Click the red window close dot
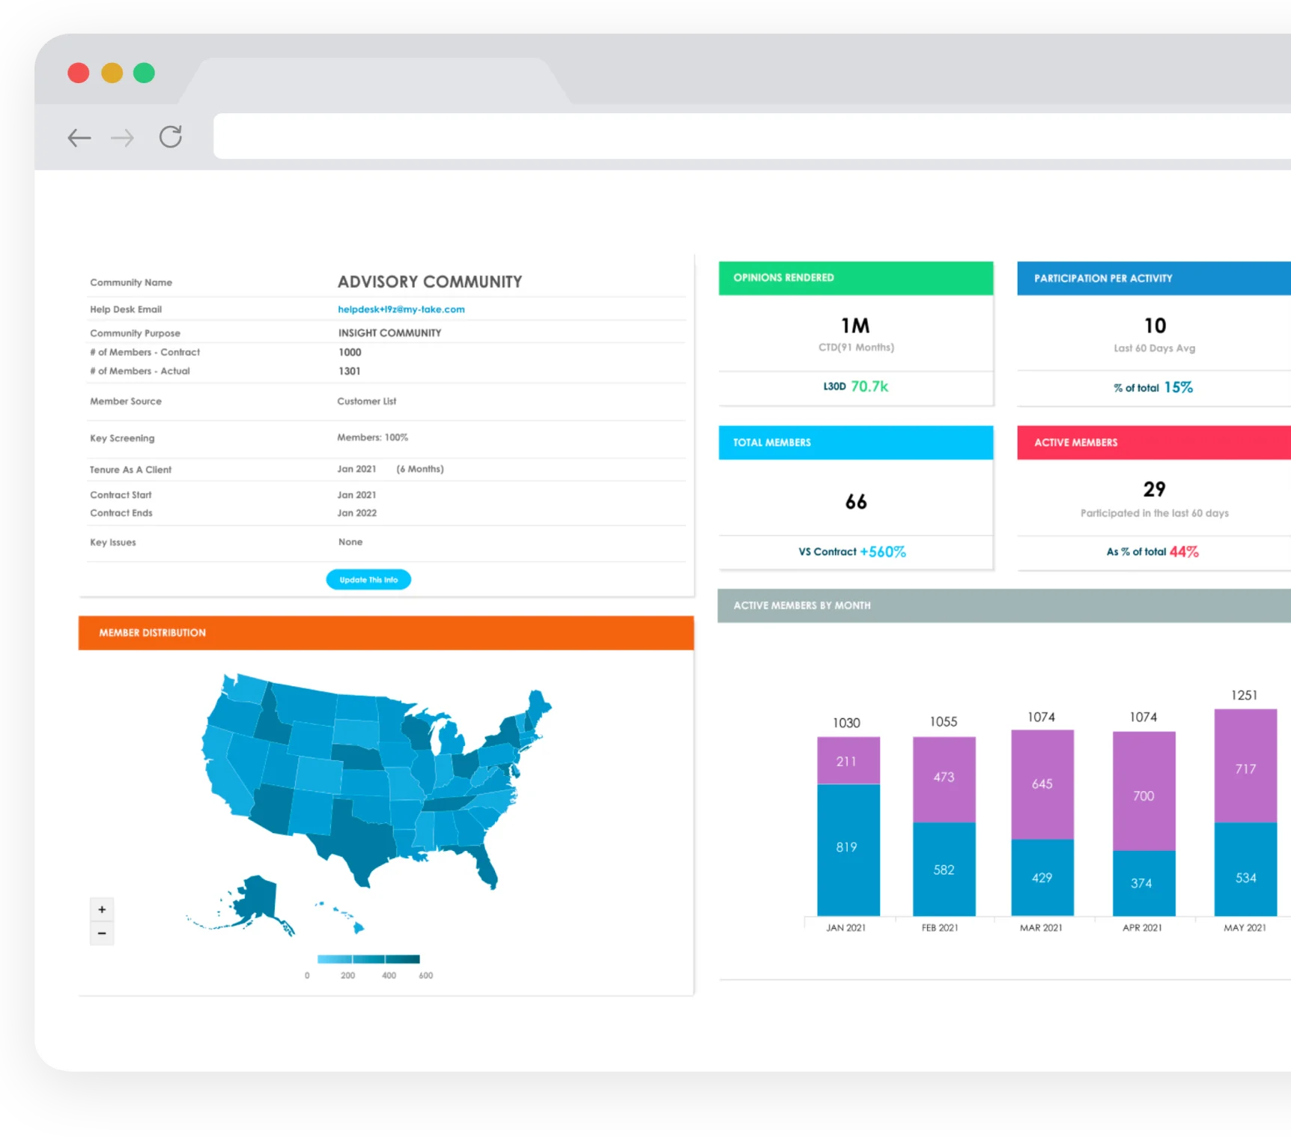The height and width of the screenshot is (1137, 1291). [79, 73]
